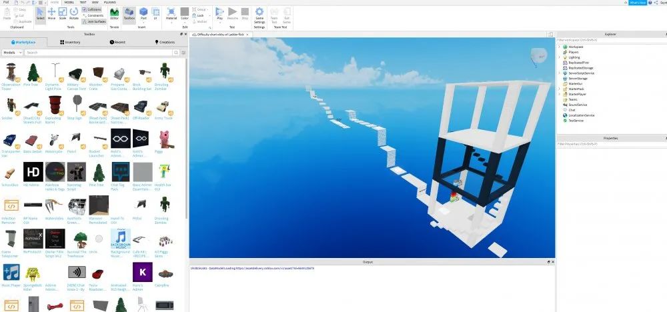The width and height of the screenshot is (667, 312).
Task: Activate the Move tool
Action: (51, 13)
